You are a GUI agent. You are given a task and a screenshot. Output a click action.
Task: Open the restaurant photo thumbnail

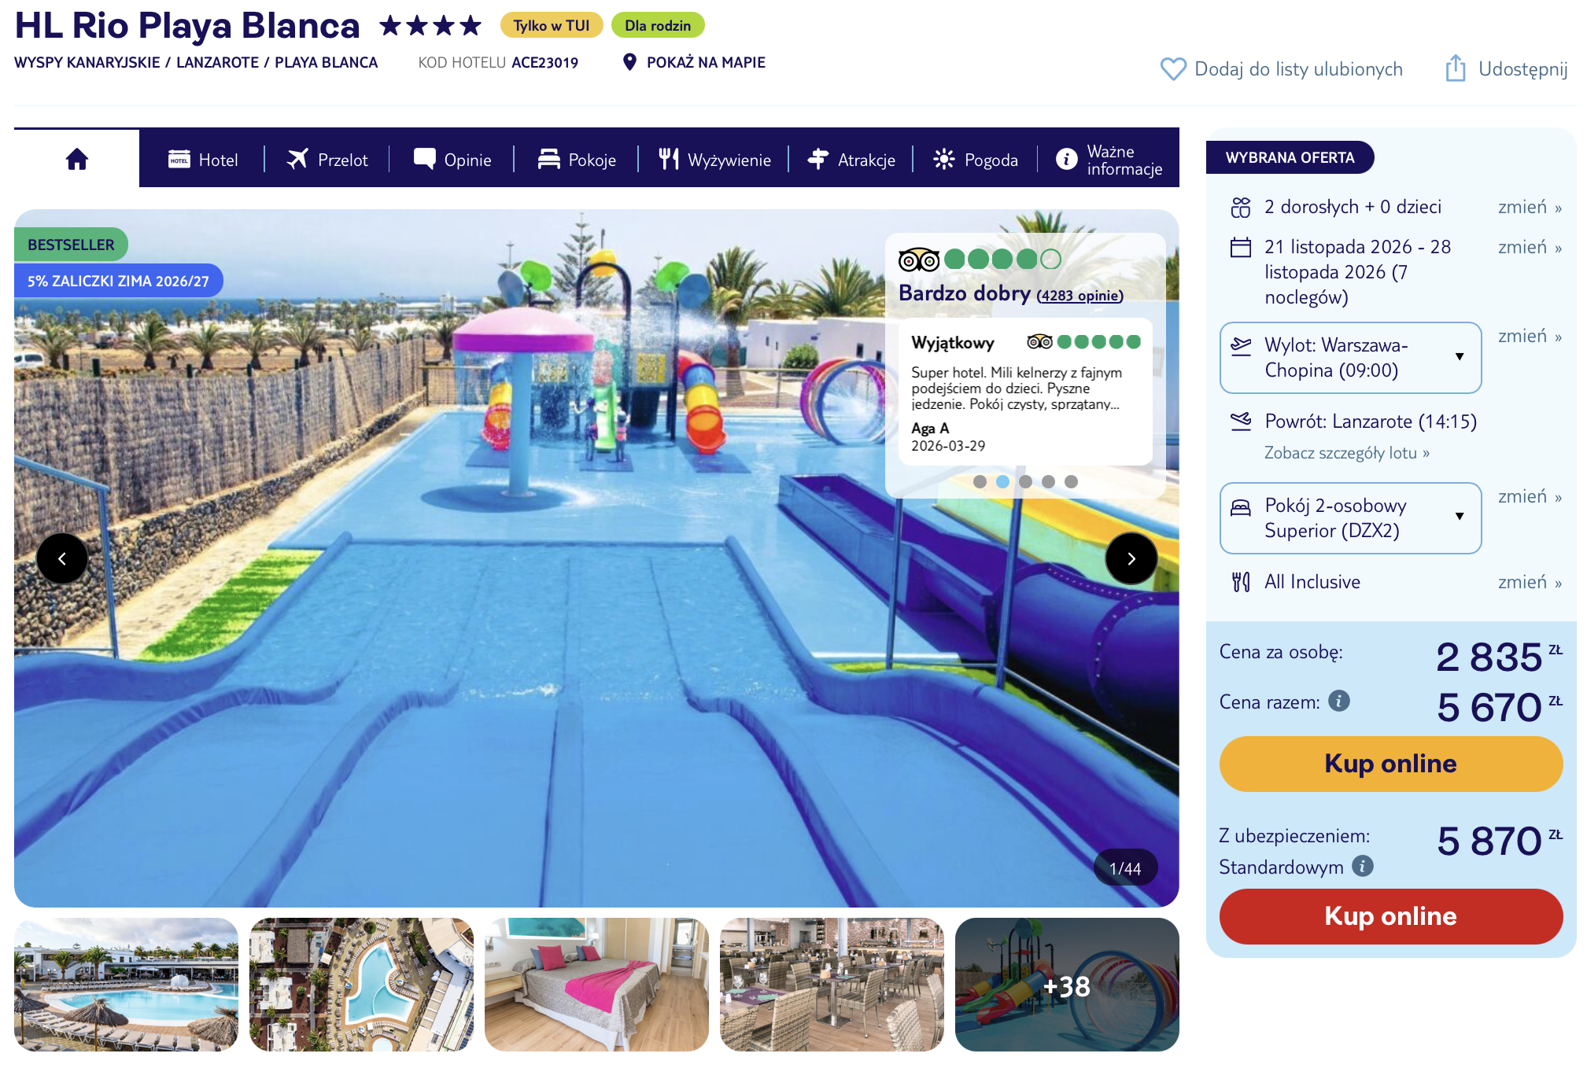pos(832,985)
